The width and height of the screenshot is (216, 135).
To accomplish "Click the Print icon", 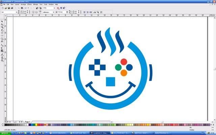I will coord(12,8).
